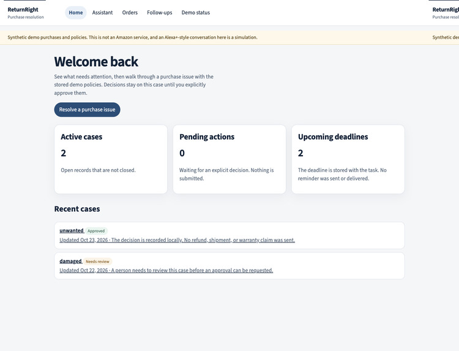Click the "See what needs attention" intro paragraph
Image resolution: width=459 pixels, height=351 pixels.
(x=134, y=85)
